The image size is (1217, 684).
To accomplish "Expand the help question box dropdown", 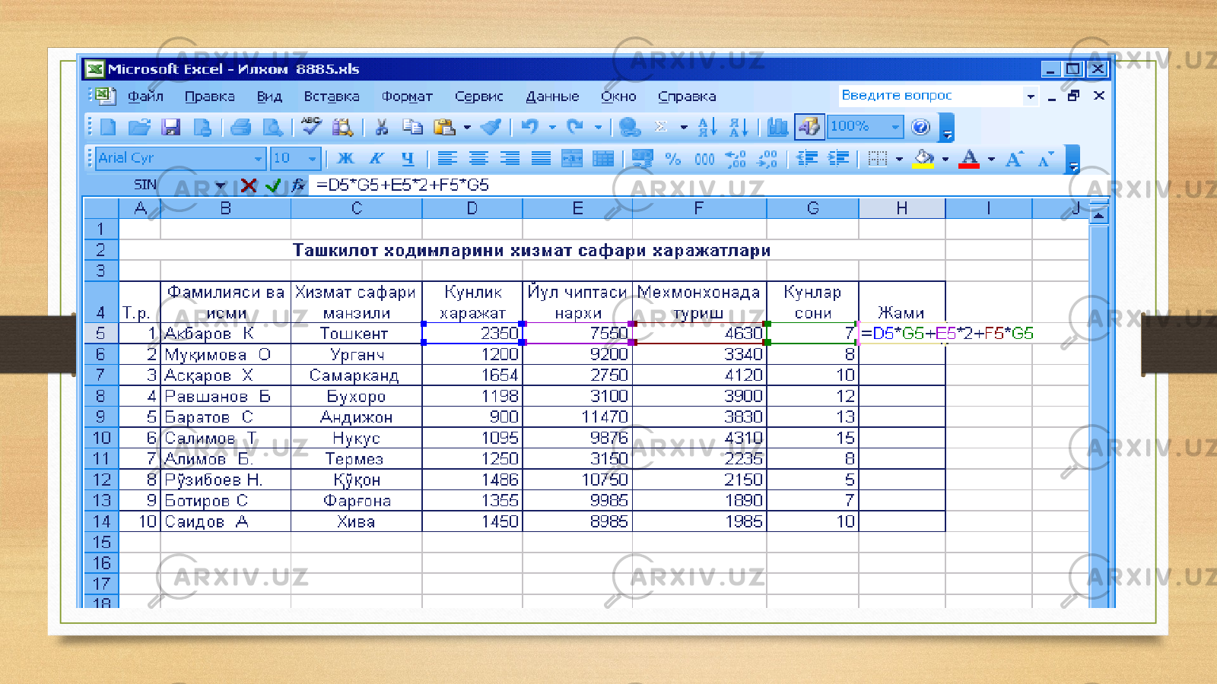I will pos(1031,96).
